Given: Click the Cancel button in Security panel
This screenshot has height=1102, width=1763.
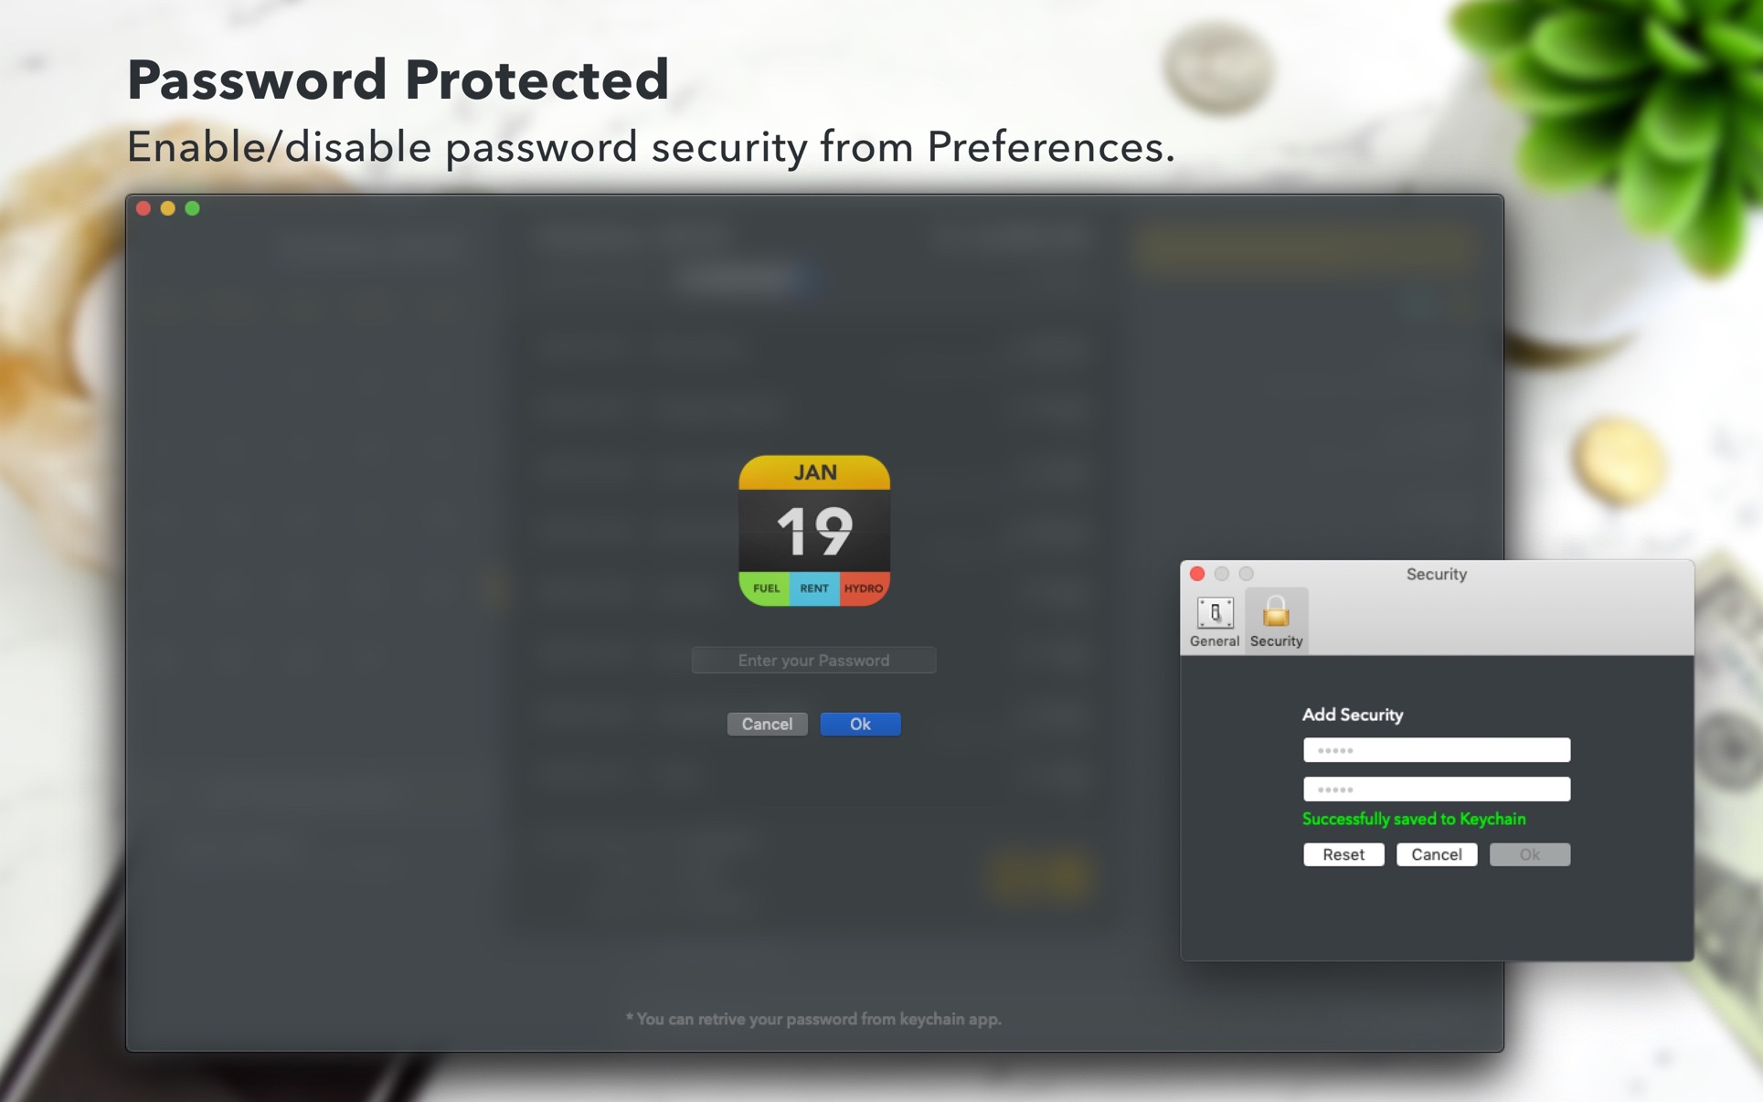Looking at the screenshot, I should click(1437, 854).
